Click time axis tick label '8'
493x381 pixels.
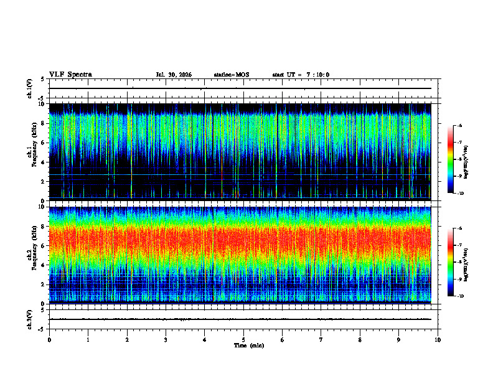(x=360, y=340)
